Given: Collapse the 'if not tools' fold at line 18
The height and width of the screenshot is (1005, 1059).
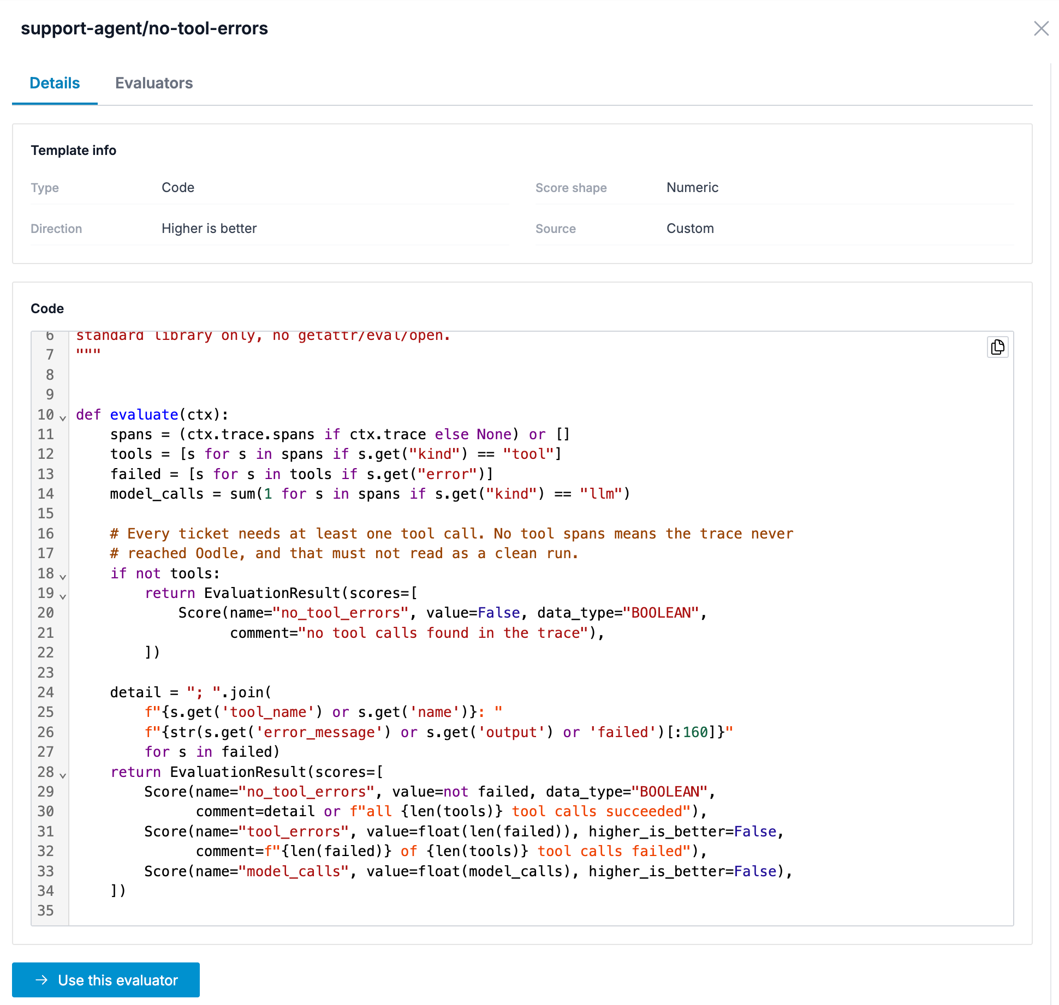Looking at the screenshot, I should click(63, 577).
